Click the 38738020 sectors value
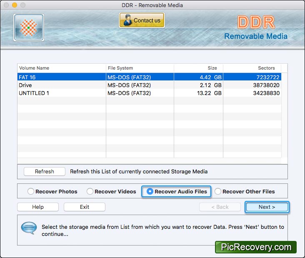The height and width of the screenshot is (258, 305). (266, 85)
